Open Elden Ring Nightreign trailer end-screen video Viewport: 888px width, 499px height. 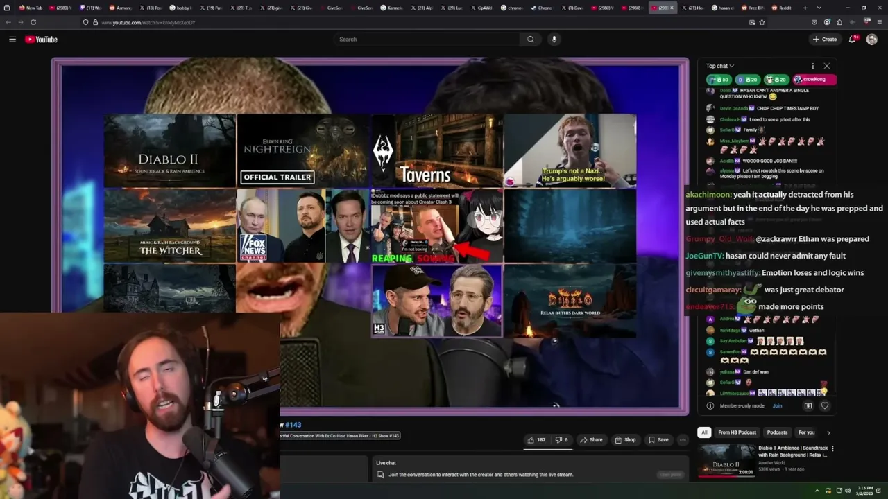point(303,150)
